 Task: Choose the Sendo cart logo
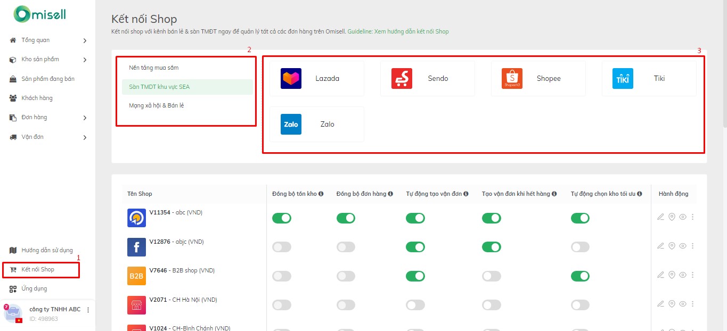[x=402, y=78]
